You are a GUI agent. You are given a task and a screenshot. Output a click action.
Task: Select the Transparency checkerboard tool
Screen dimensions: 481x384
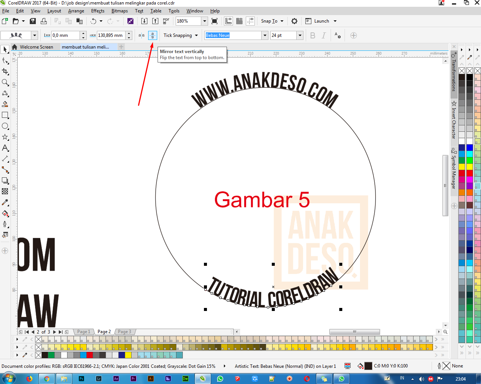point(5,191)
